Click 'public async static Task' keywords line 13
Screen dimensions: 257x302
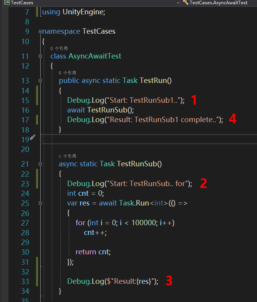pyautogui.click(x=98, y=81)
